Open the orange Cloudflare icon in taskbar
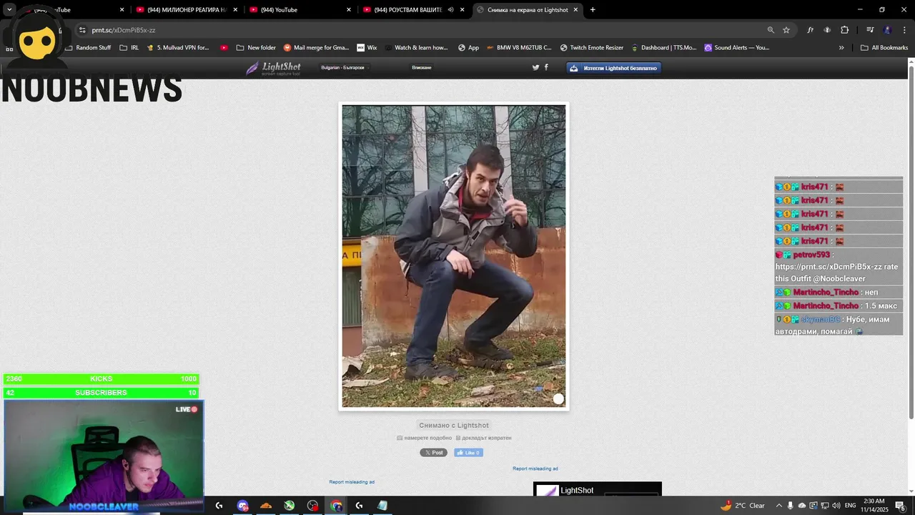The width and height of the screenshot is (915, 515). coord(266,506)
